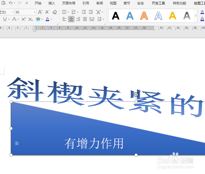
Task: Toggle superscript formatting
Action: (x=24, y=19)
